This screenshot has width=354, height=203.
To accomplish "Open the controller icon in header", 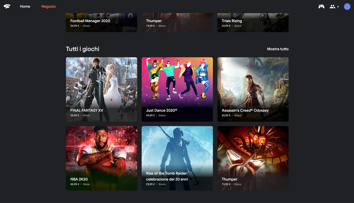I will [x=321, y=6].
